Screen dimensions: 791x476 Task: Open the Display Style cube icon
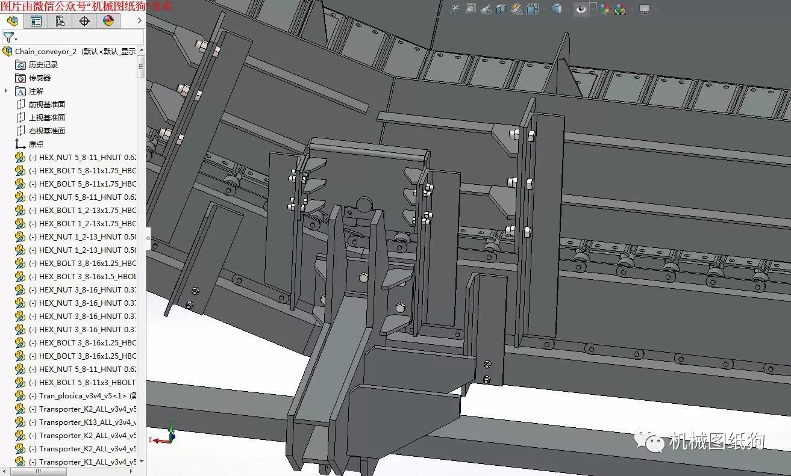click(x=557, y=9)
